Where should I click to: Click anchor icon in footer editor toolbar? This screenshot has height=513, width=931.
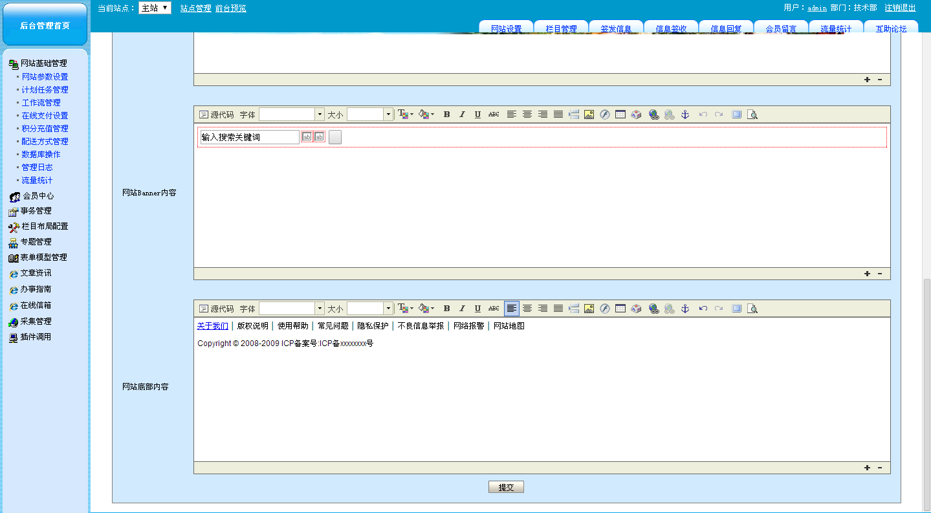point(685,309)
